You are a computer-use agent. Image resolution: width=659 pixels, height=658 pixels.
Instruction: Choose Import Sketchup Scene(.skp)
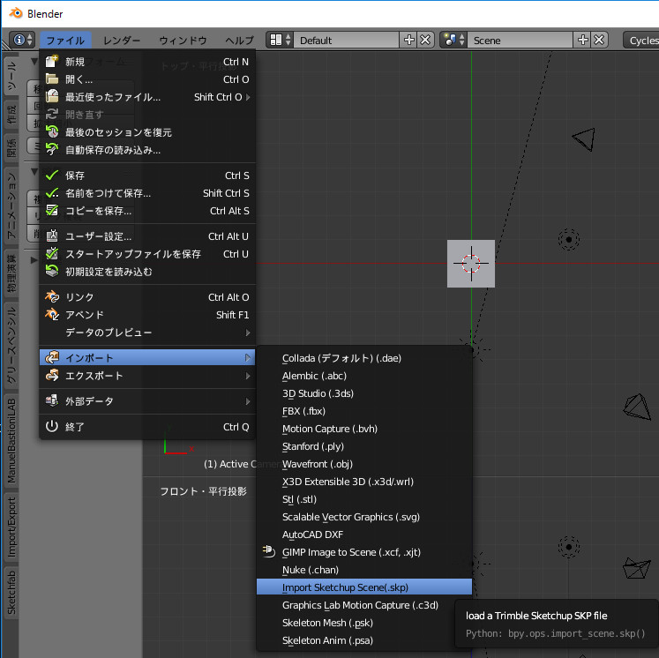364,587
